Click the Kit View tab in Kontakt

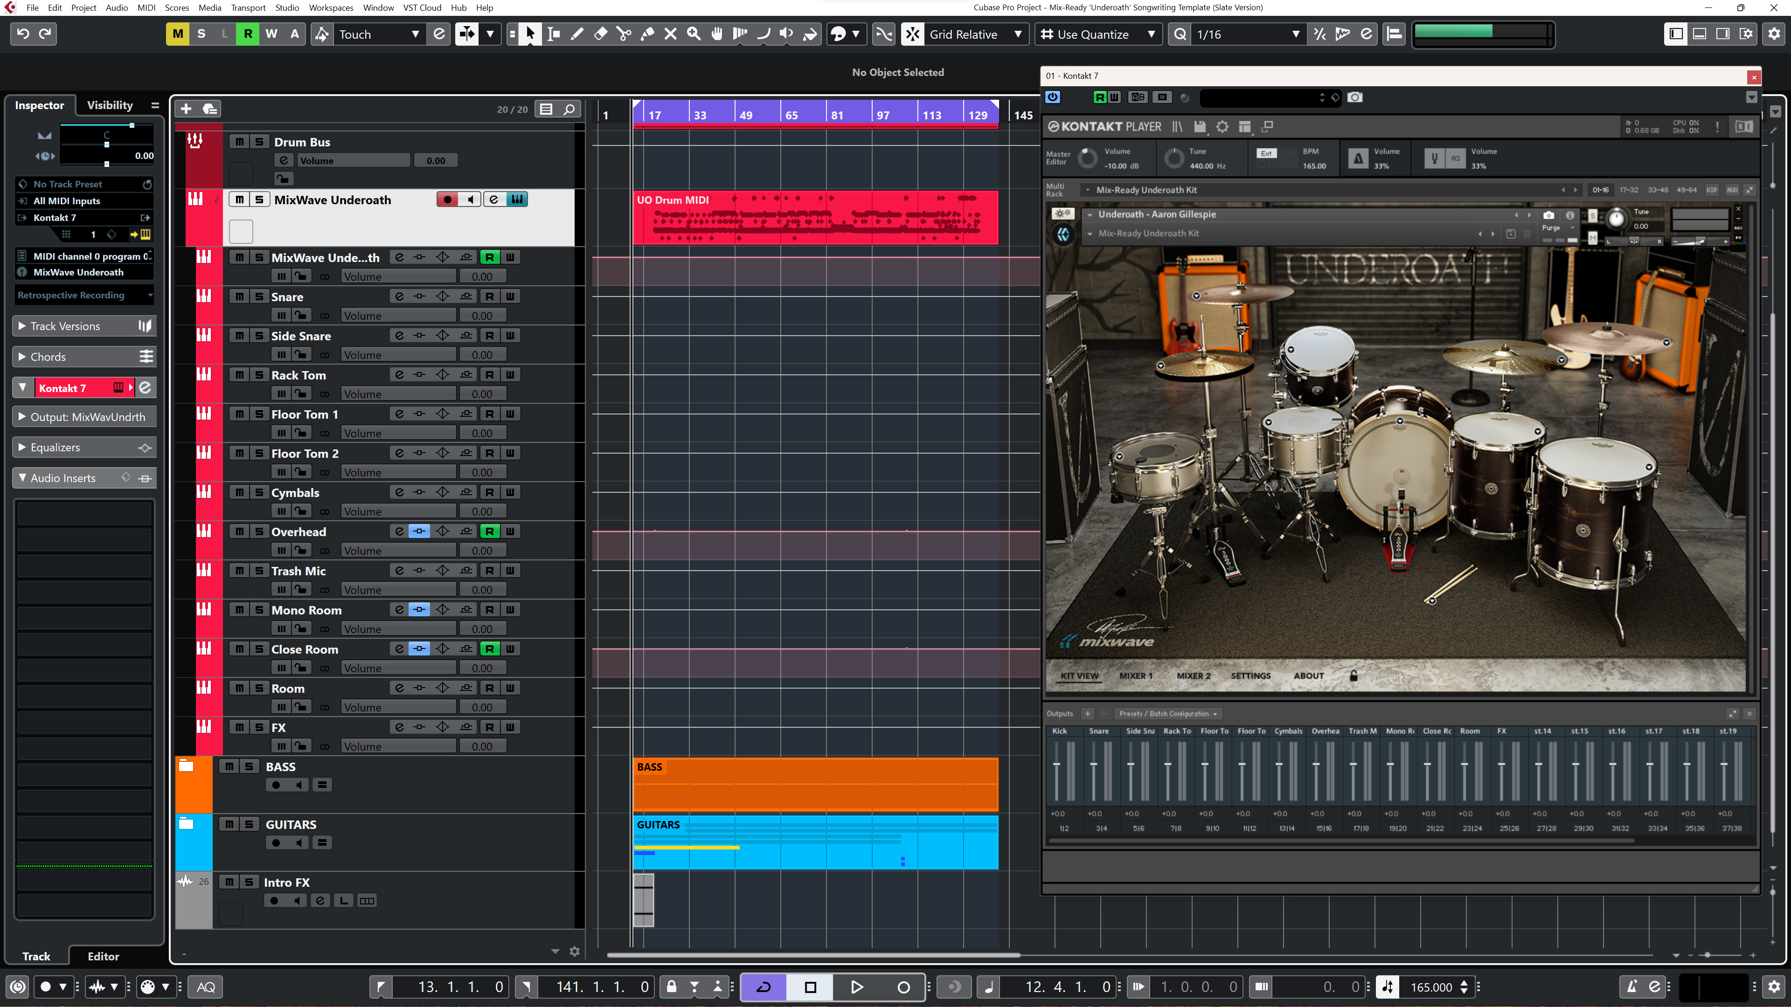pos(1080,675)
